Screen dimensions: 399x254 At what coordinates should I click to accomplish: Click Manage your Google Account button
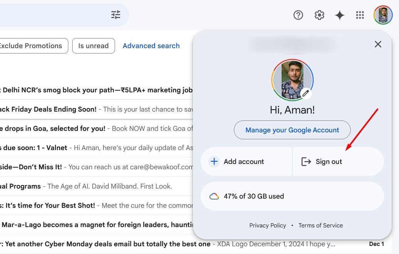[292, 130]
